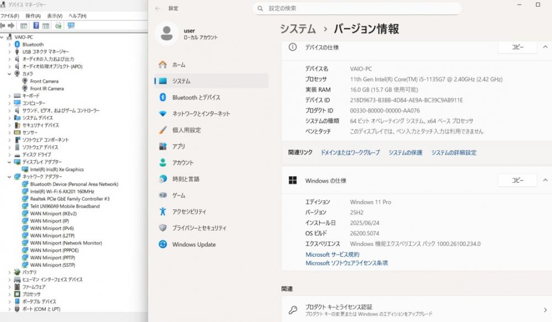Open the ヘルプ(H) menu
The image size is (552, 322).
click(77, 16)
